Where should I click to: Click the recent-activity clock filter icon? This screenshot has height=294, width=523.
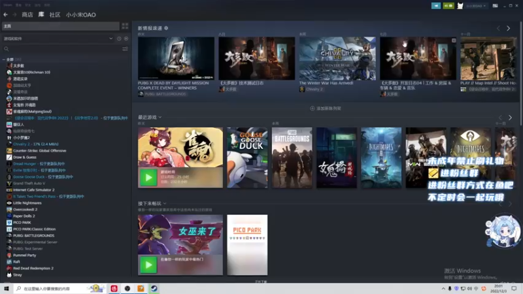point(119,39)
